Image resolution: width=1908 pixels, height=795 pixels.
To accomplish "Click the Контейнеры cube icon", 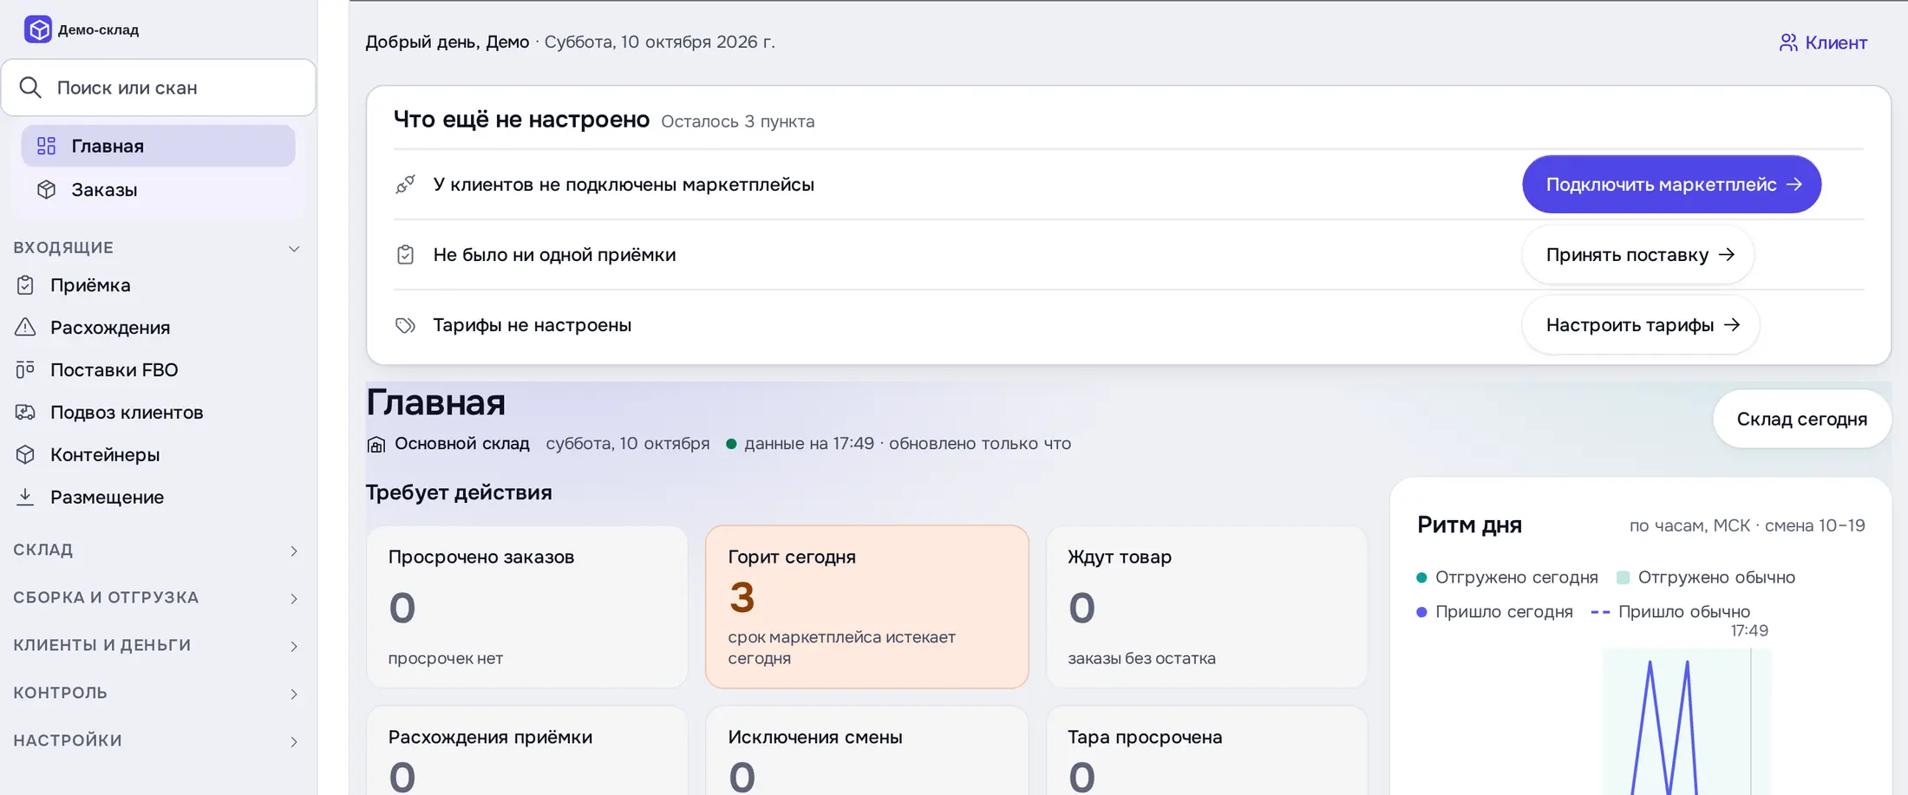I will coord(25,454).
